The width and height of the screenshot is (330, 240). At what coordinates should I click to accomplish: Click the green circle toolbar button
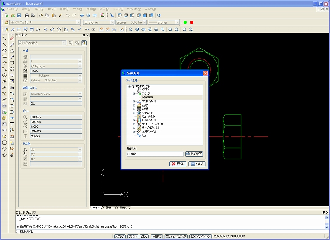point(185,22)
